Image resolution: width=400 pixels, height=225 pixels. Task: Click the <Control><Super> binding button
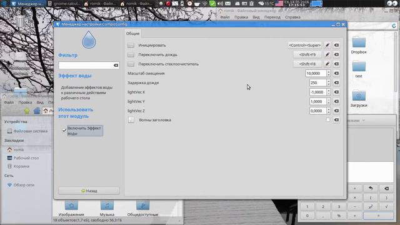(x=304, y=45)
